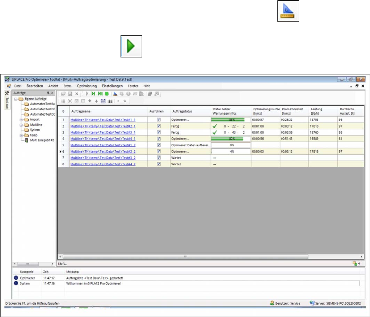Viewport: 370px width, 317px height.
Task: Click the blue calendar grid toolbar icon
Action: pyautogui.click(x=103, y=101)
